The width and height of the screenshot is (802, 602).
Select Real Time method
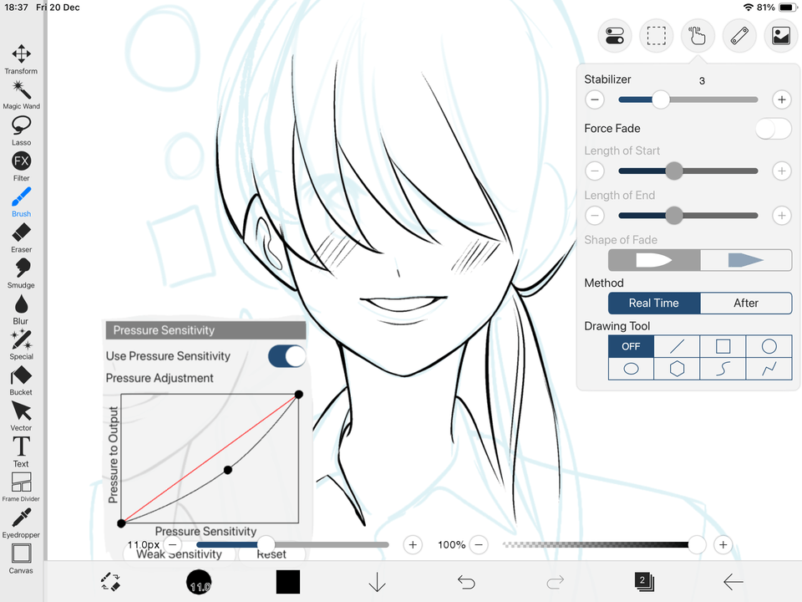click(x=653, y=303)
